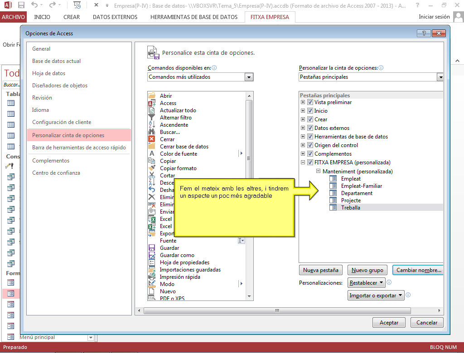Image resolution: width=464 pixels, height=353 pixels.
Task: Click the Actualizar todo refresh icon
Action: coord(151,110)
